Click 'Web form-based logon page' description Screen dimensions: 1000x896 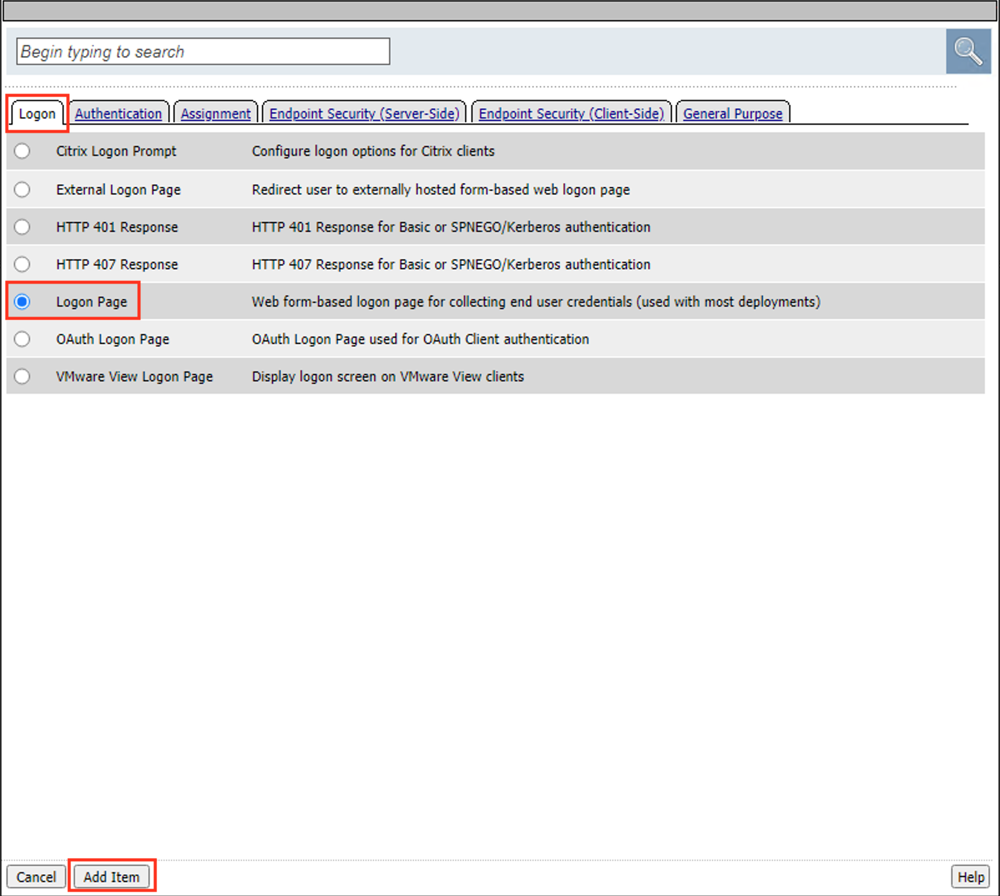(536, 302)
